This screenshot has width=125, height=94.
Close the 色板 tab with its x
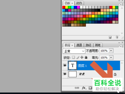72,3
